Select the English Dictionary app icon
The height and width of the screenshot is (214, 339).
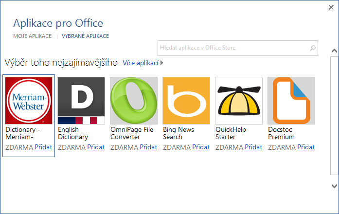[x=81, y=101]
